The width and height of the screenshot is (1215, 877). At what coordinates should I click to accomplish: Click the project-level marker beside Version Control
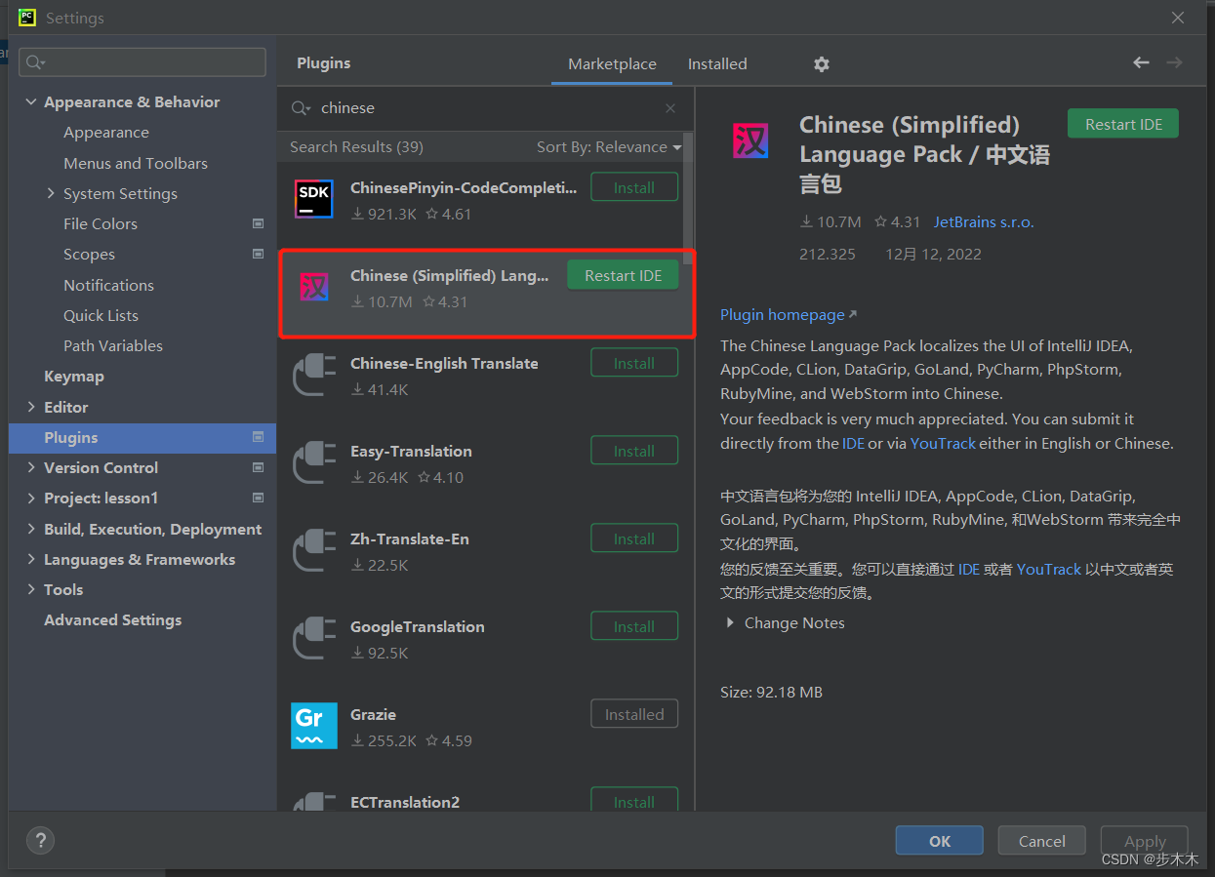(258, 467)
